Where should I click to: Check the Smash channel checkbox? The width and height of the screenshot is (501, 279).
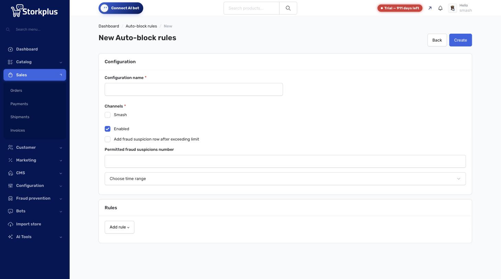[x=107, y=115]
